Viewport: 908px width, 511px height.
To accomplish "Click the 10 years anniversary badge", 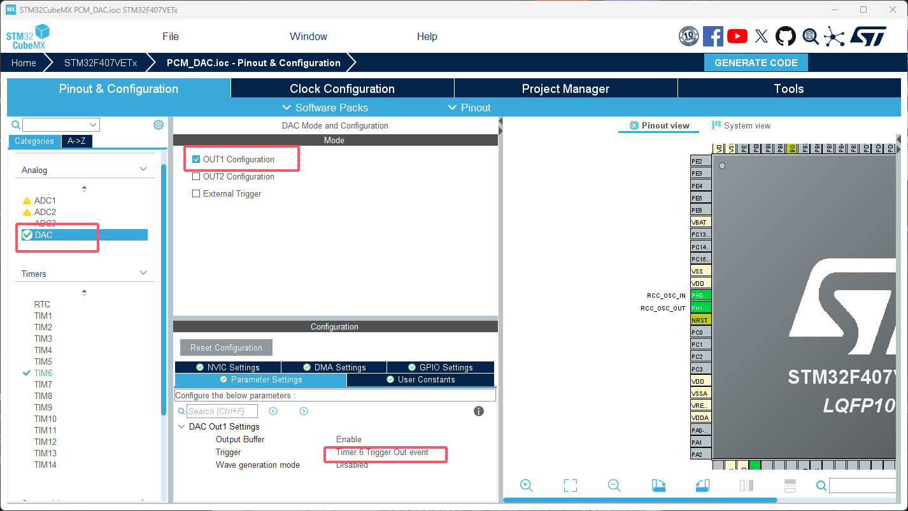I will 689,36.
